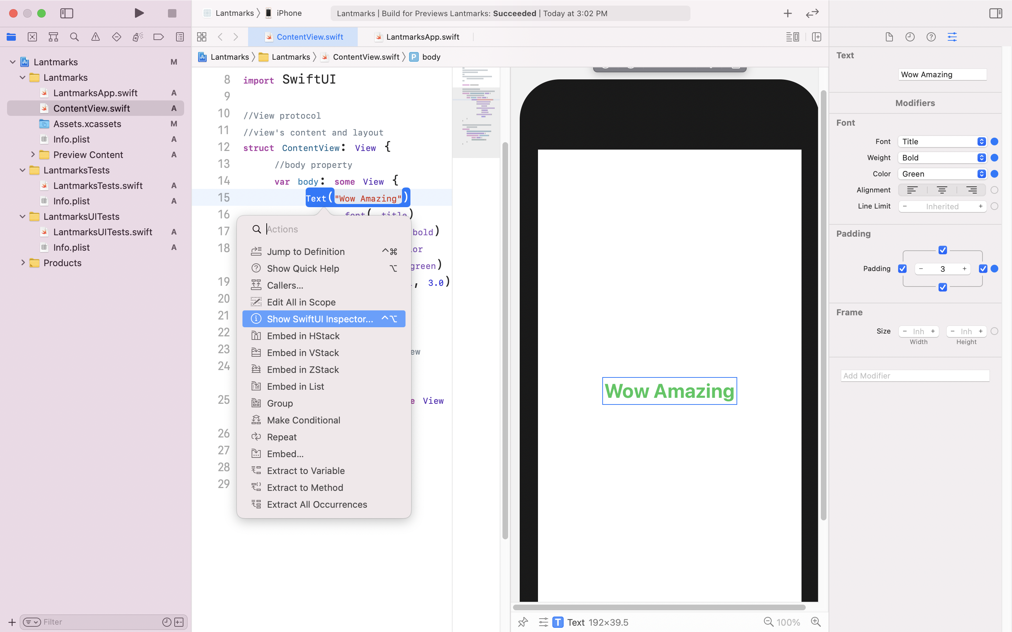
Task: Open the source control navigator icon
Action: (x=32, y=37)
